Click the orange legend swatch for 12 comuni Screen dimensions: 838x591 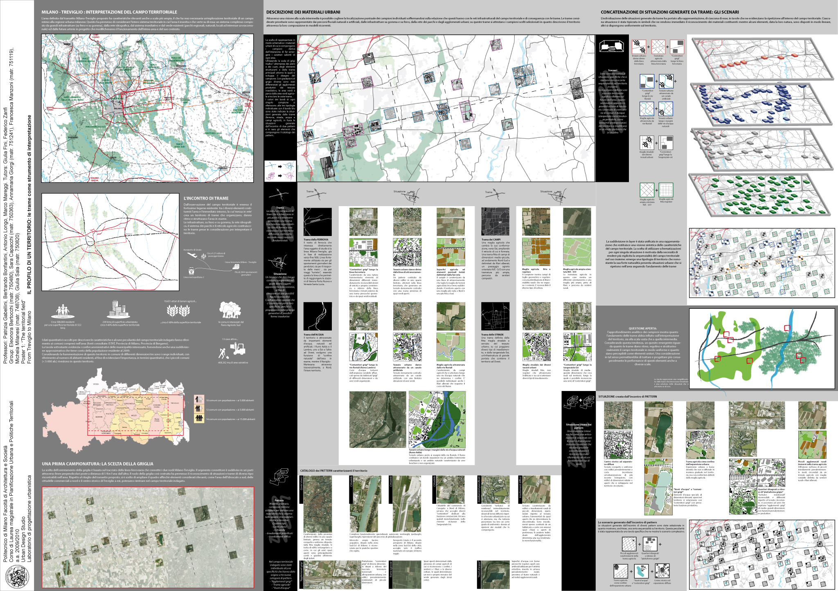click(x=199, y=409)
